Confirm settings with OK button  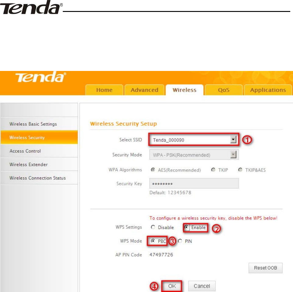coord(172,286)
